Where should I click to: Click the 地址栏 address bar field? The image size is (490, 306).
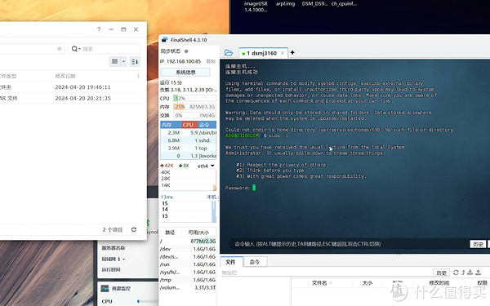pyautogui.click(x=325, y=273)
